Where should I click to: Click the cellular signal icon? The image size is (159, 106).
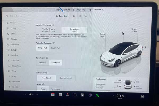point(86,16)
